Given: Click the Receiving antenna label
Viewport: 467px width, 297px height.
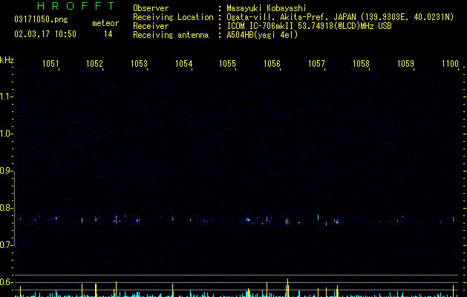Looking at the screenshot, I should 171,35.
